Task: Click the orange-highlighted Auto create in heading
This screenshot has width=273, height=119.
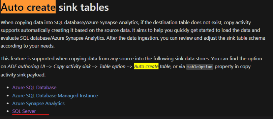Action: point(28,7)
